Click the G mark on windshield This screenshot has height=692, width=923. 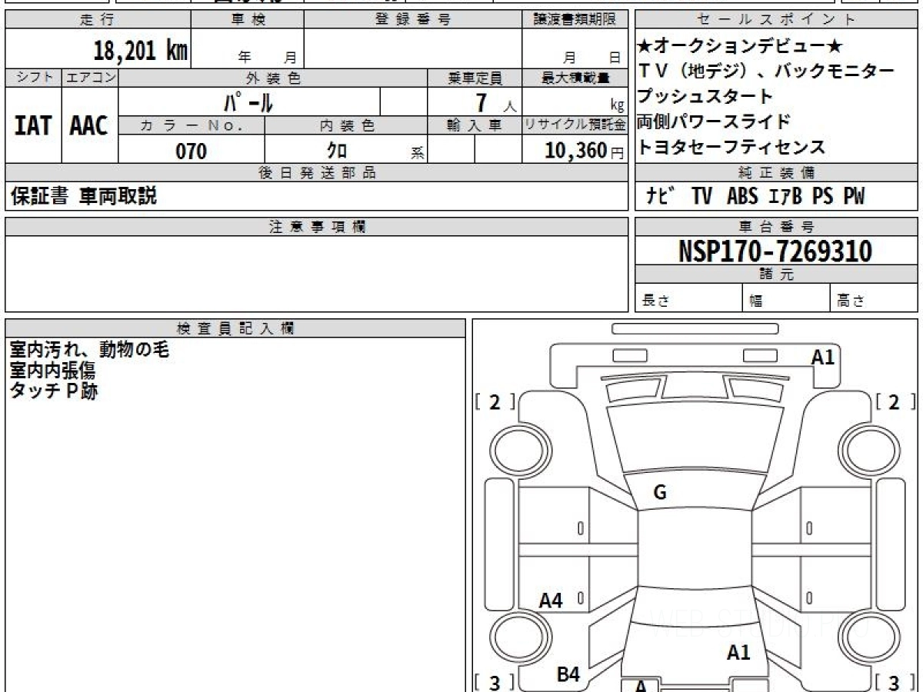click(659, 493)
